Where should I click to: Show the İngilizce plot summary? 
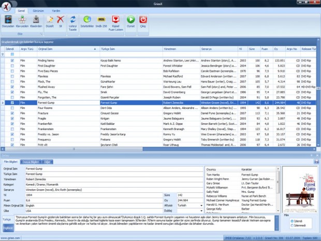click(x=8, y=228)
